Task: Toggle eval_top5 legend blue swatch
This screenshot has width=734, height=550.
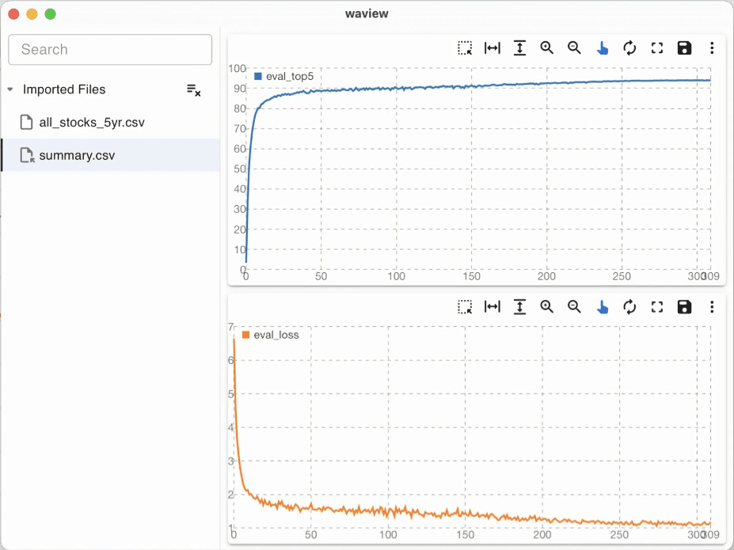Action: point(257,76)
